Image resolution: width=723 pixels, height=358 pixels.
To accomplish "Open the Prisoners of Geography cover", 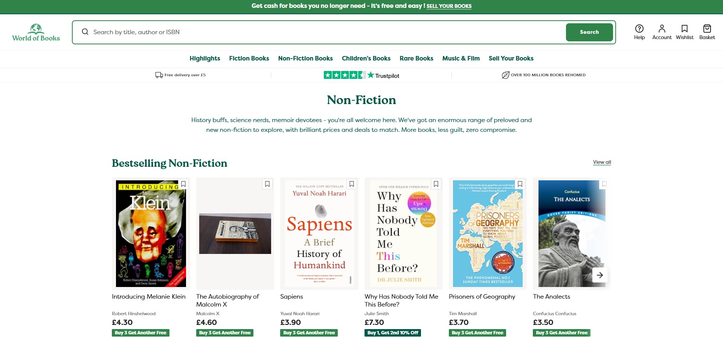I will (x=488, y=234).
